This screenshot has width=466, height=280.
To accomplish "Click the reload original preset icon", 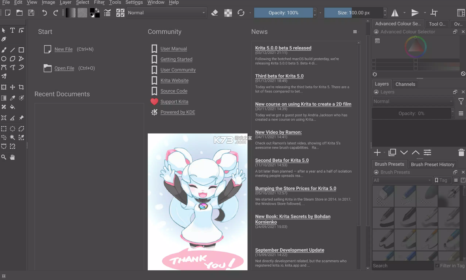I will click(x=241, y=13).
